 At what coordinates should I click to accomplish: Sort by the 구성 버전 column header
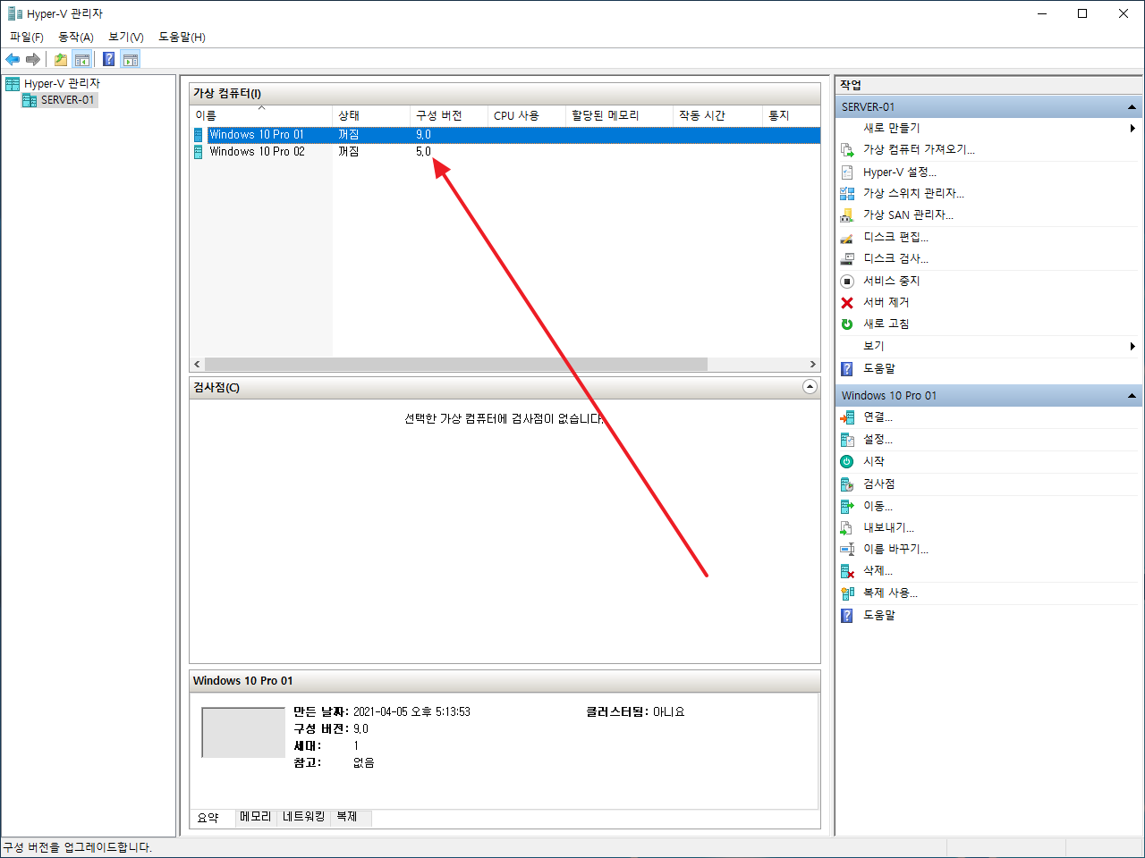(x=449, y=115)
